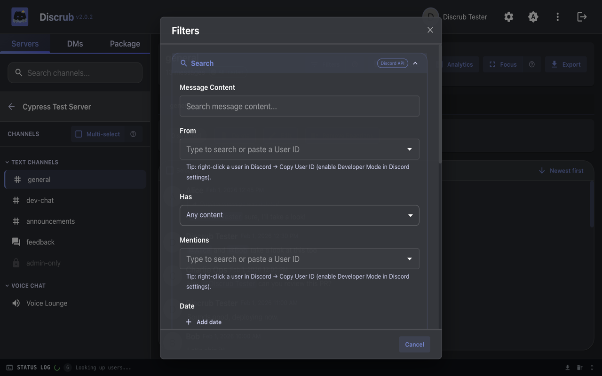This screenshot has width=602, height=376.
Task: Click the message list scrollbar
Action: tap(592, 205)
